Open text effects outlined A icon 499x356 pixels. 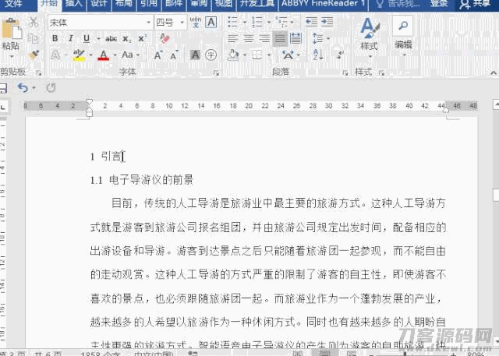(55, 55)
